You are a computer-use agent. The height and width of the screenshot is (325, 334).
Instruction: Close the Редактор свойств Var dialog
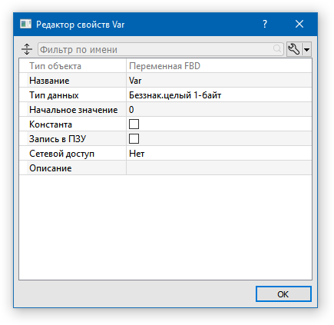pyautogui.click(x=299, y=24)
